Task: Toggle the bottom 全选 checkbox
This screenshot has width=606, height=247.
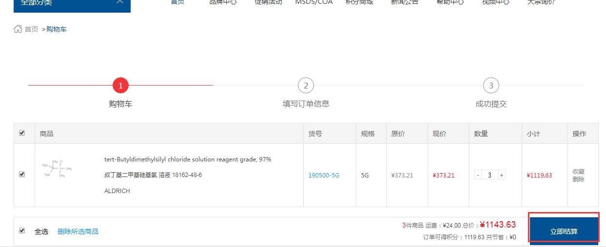Action: click(x=21, y=230)
